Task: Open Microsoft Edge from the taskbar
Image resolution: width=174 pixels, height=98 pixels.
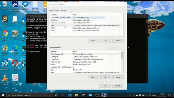Action: click(x=70, y=95)
